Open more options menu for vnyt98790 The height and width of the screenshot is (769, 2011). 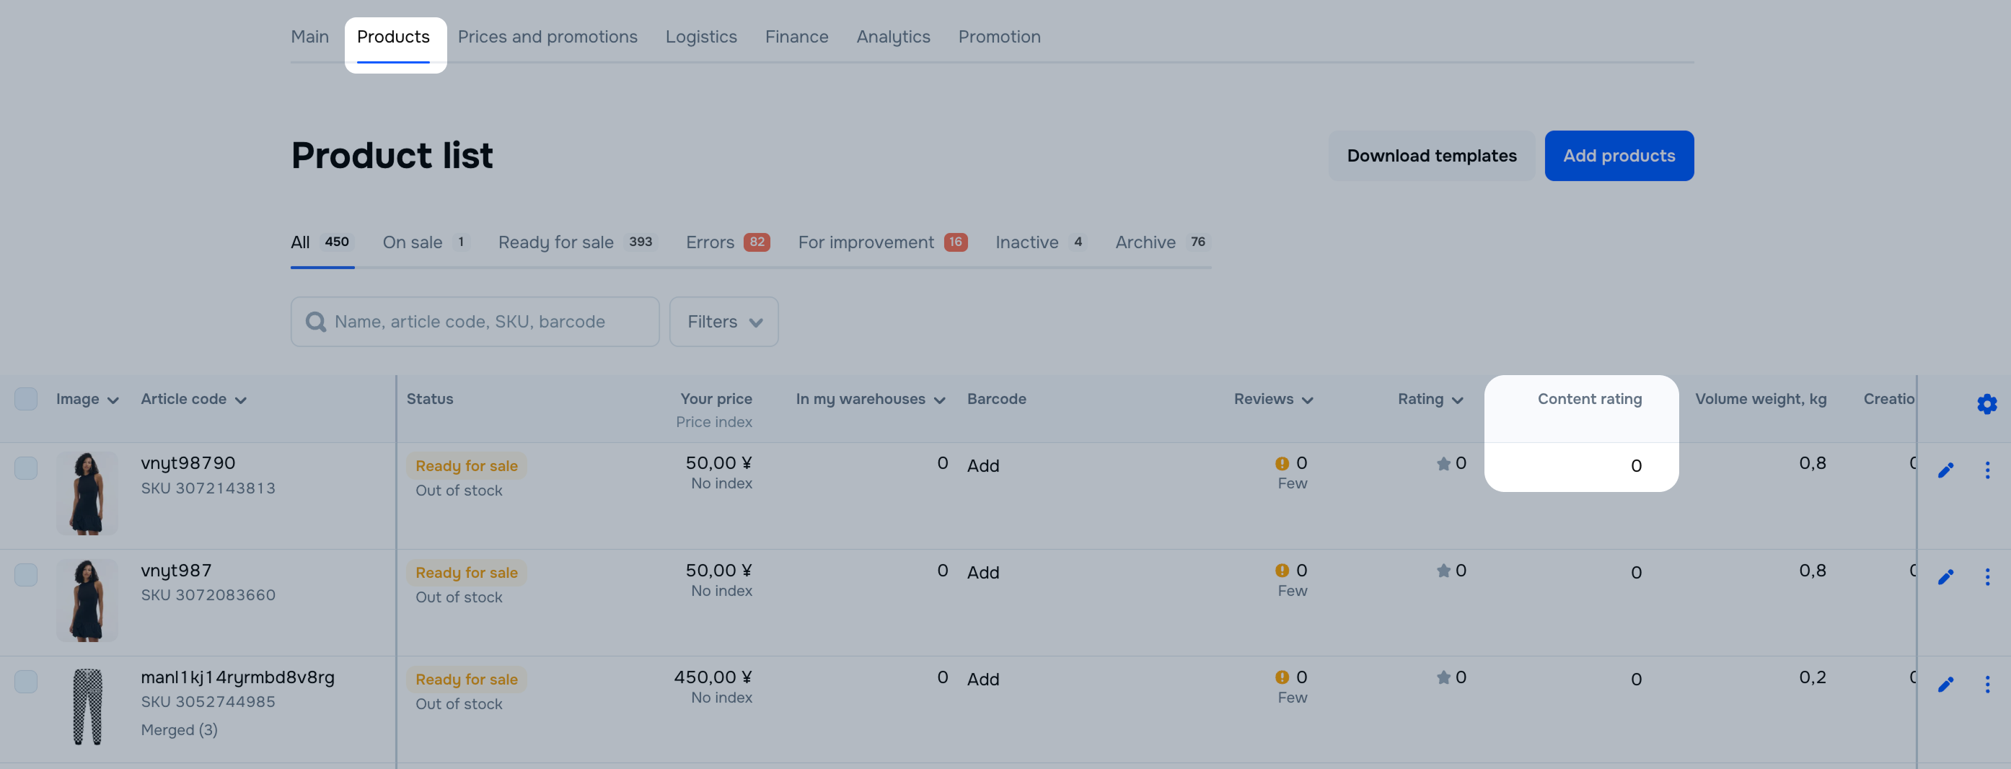click(1986, 470)
